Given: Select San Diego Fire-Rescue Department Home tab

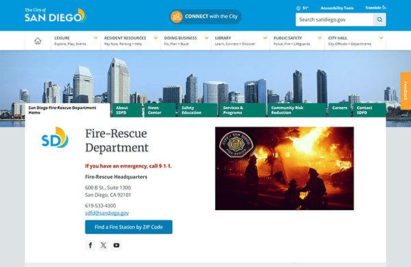Looking at the screenshot, I should pos(67,110).
